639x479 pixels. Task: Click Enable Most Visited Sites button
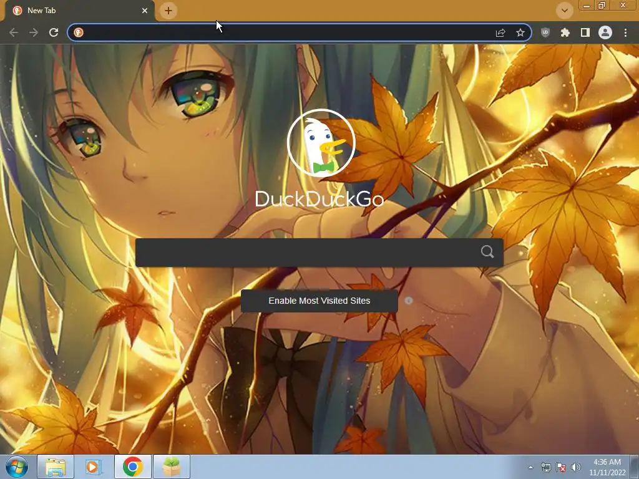click(x=319, y=301)
